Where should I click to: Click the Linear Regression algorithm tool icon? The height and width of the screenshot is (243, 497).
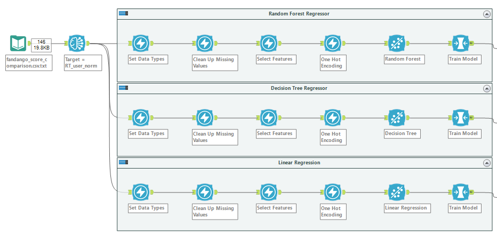click(397, 192)
